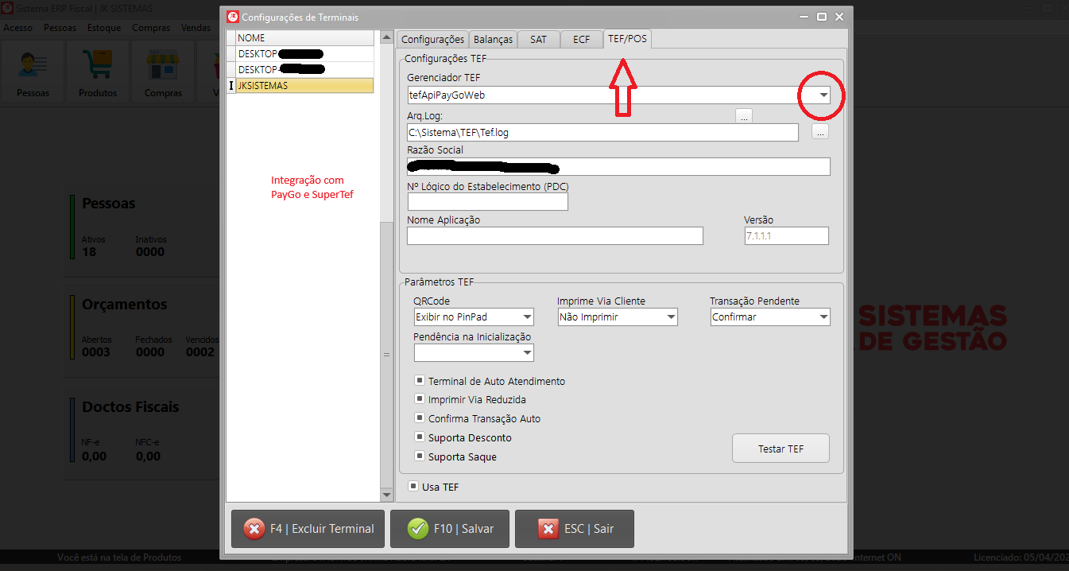This screenshot has height=571, width=1069.
Task: Click the Compras store icon
Action: coord(163,72)
